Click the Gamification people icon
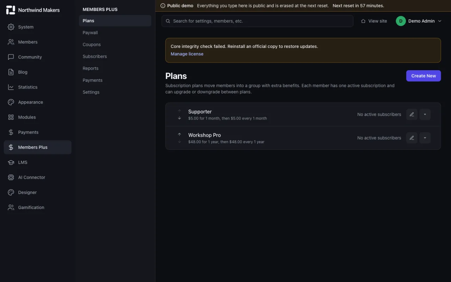 (x=11, y=207)
